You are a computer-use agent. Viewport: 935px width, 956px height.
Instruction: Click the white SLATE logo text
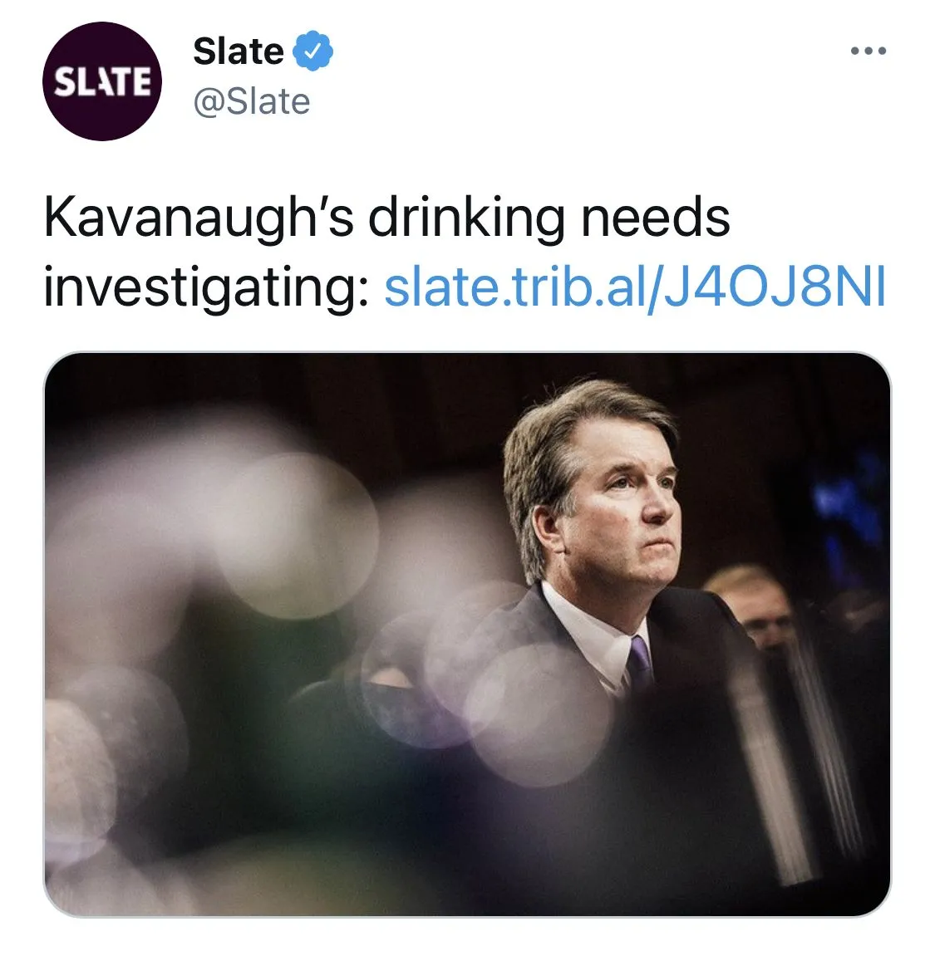point(102,81)
